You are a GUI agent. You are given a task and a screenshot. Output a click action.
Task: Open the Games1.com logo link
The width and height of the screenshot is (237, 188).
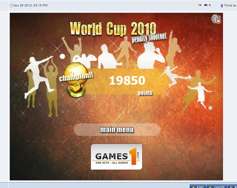[x=116, y=157]
